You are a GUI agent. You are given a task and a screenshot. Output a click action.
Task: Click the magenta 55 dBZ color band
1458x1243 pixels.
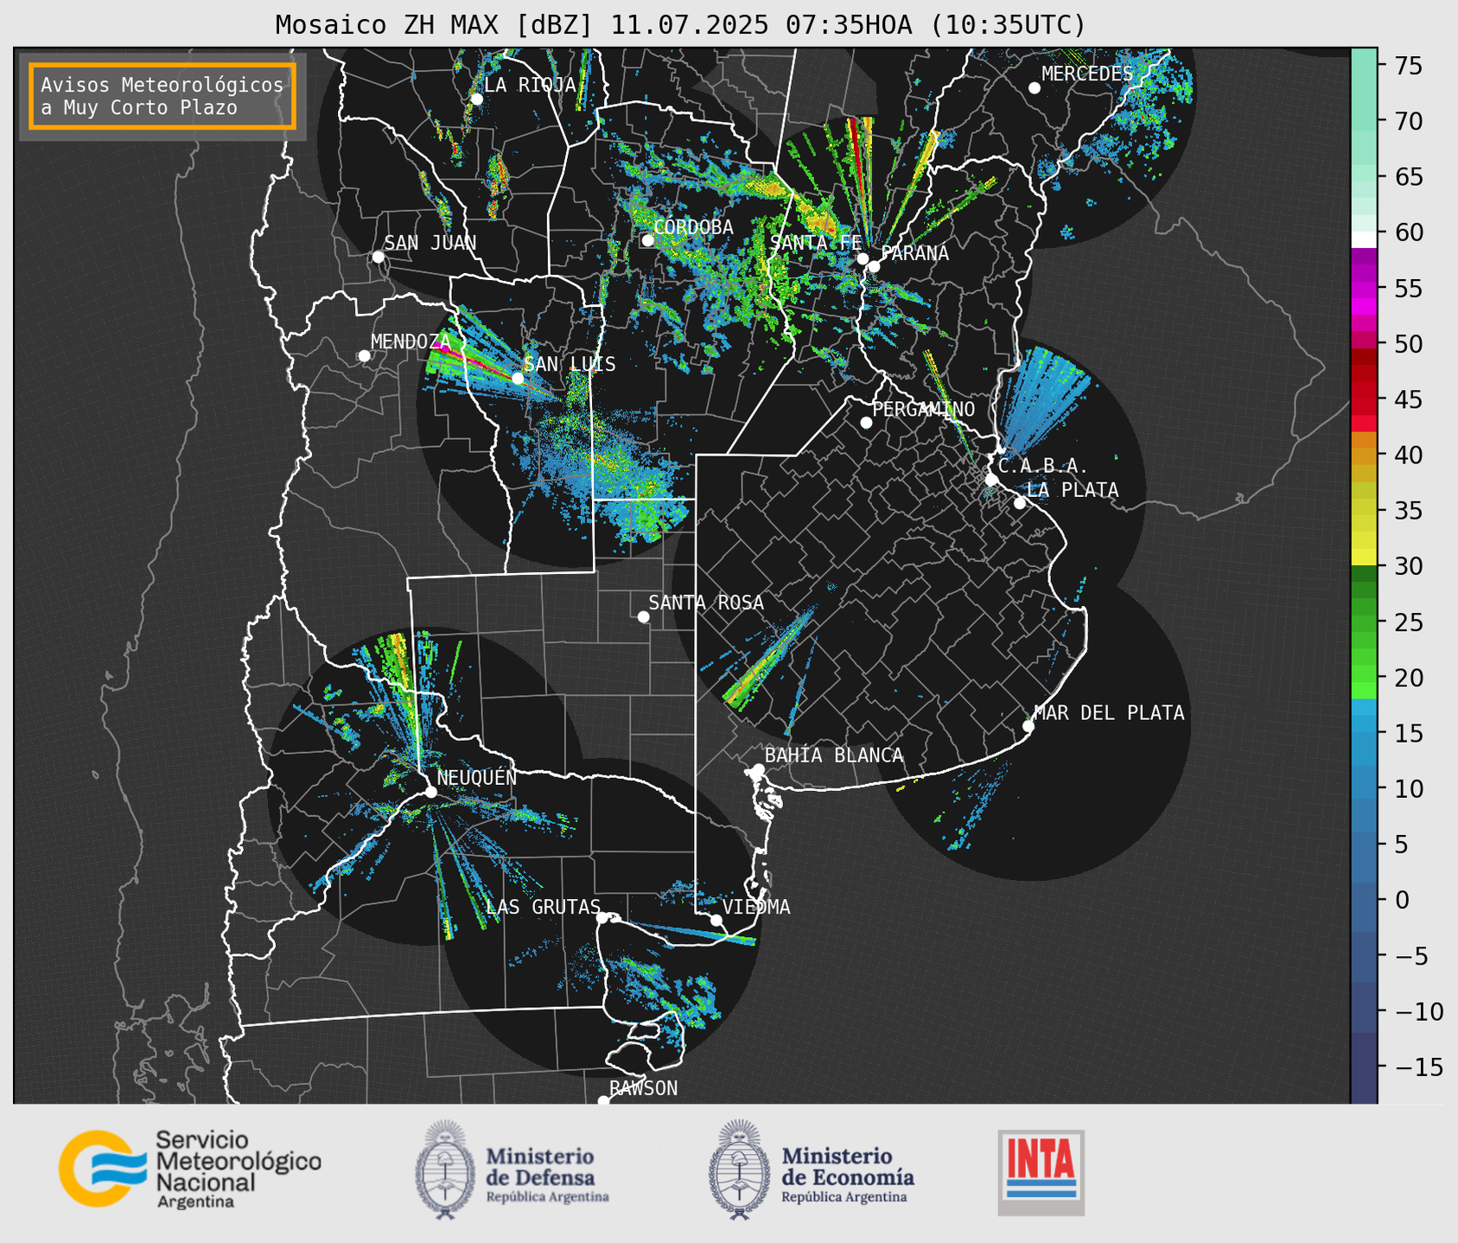[1364, 290]
